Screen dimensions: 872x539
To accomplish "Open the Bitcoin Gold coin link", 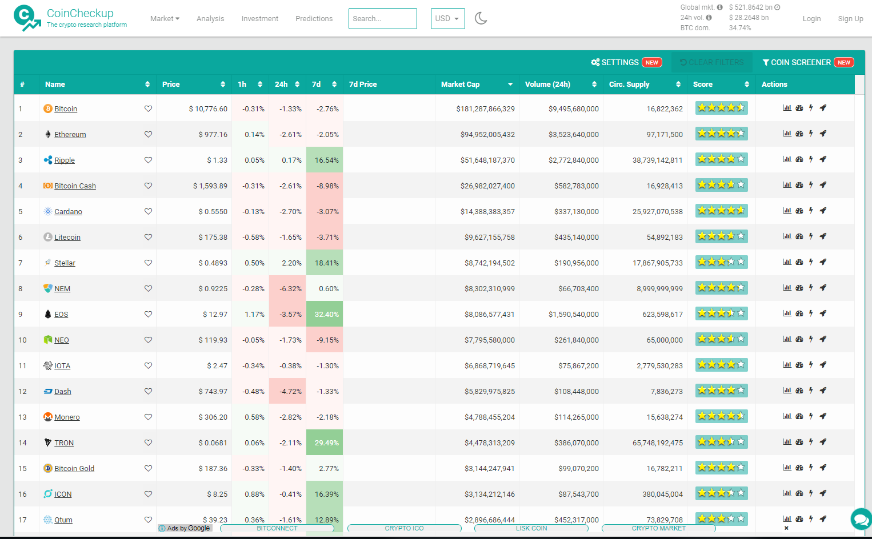I will click(x=74, y=468).
